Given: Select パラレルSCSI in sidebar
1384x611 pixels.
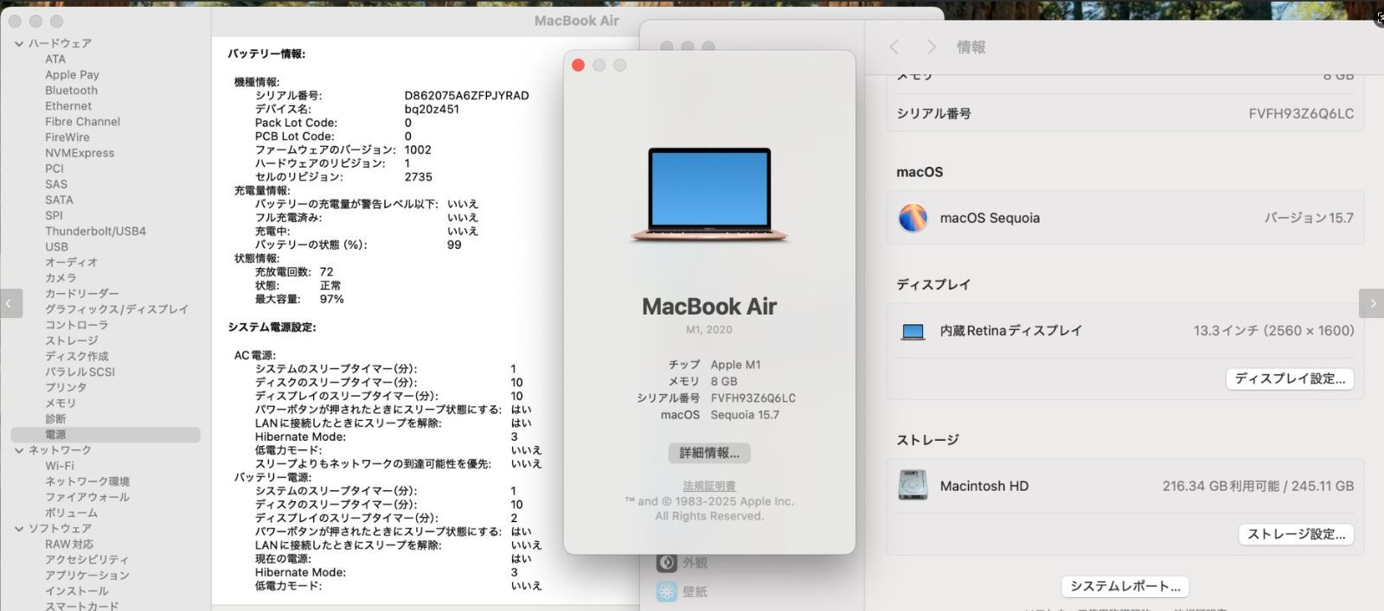Looking at the screenshot, I should [x=80, y=372].
